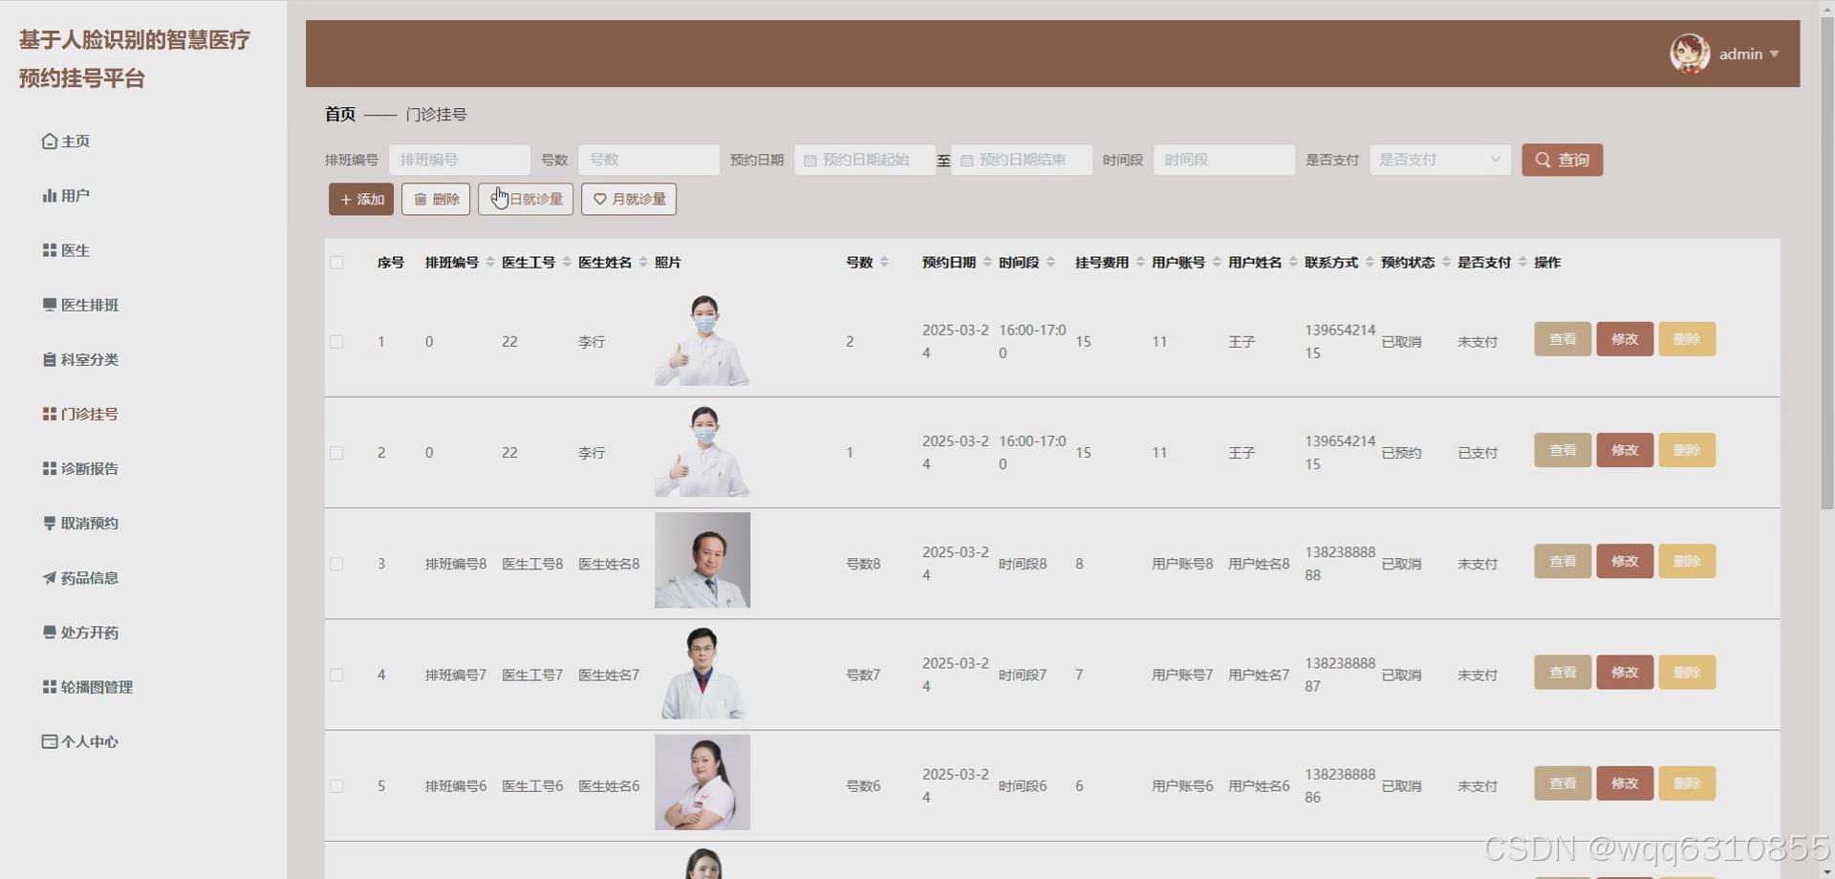
Task: Open the 医生 doctor list
Action: (75, 249)
